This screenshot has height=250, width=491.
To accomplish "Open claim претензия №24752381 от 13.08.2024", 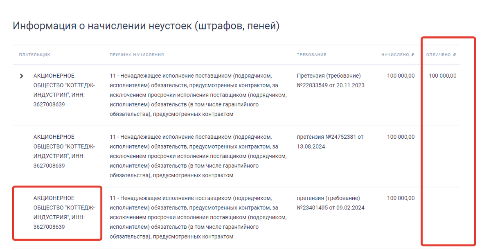I will pyautogui.click(x=327, y=142).
